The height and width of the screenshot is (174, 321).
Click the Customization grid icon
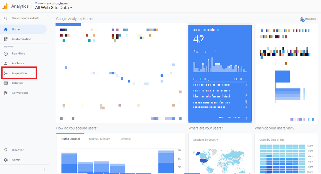click(6, 39)
